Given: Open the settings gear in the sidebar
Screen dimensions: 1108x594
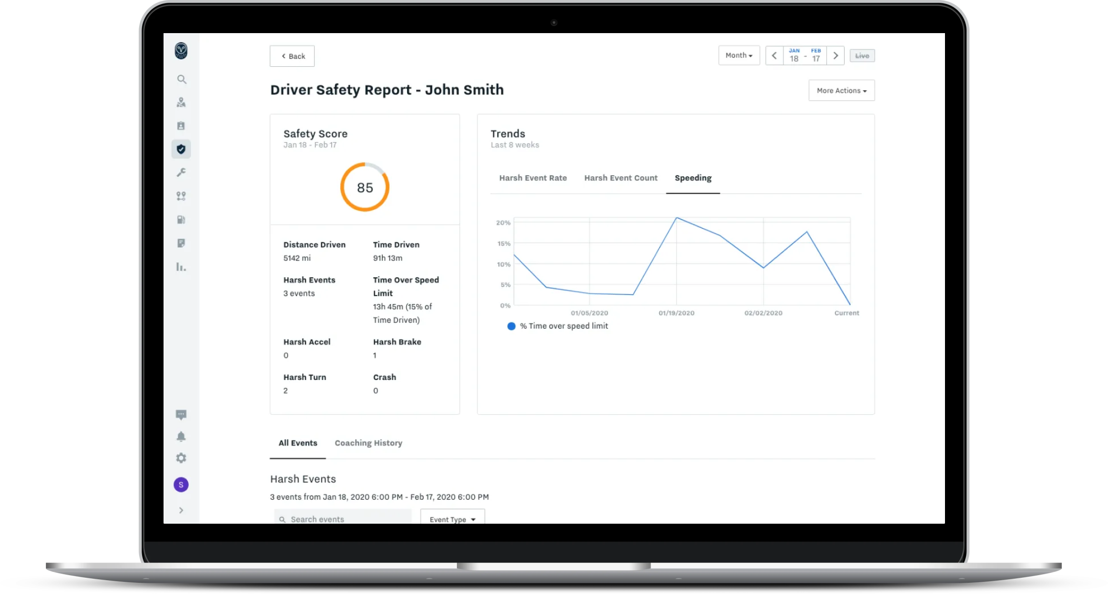Looking at the screenshot, I should tap(182, 458).
